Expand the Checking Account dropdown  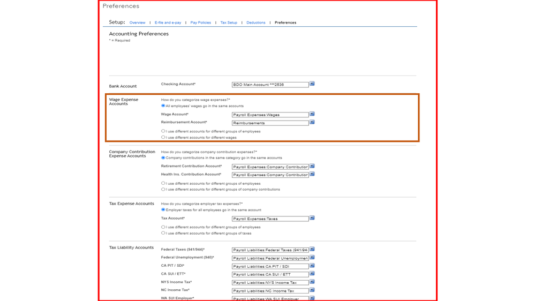click(x=312, y=84)
